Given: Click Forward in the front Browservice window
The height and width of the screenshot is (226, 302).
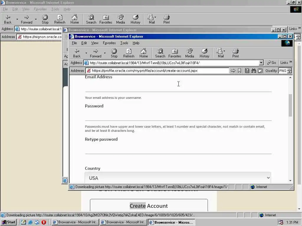Looking at the screenshot, I should (x=95, y=53).
